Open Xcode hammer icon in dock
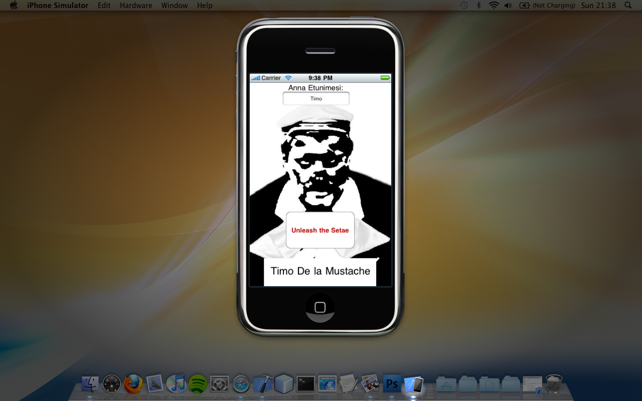Viewport: 642px width, 401px height. [262, 384]
